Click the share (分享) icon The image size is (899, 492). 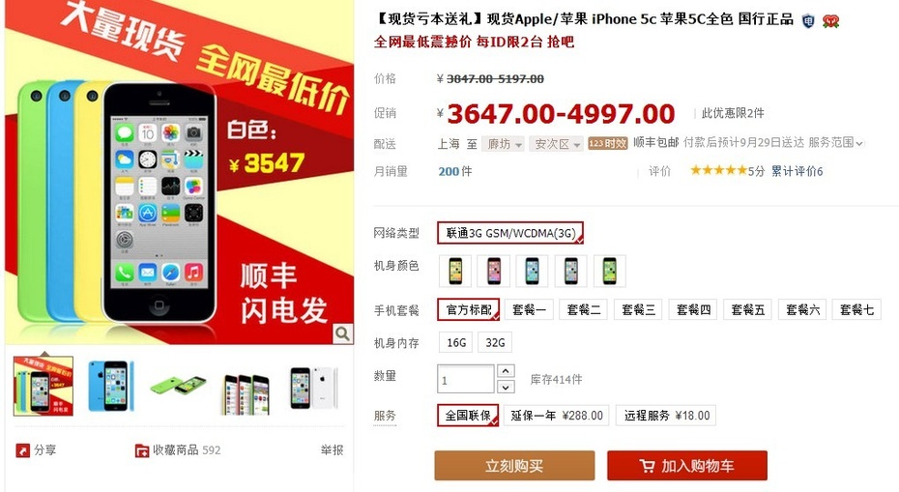tap(22, 450)
